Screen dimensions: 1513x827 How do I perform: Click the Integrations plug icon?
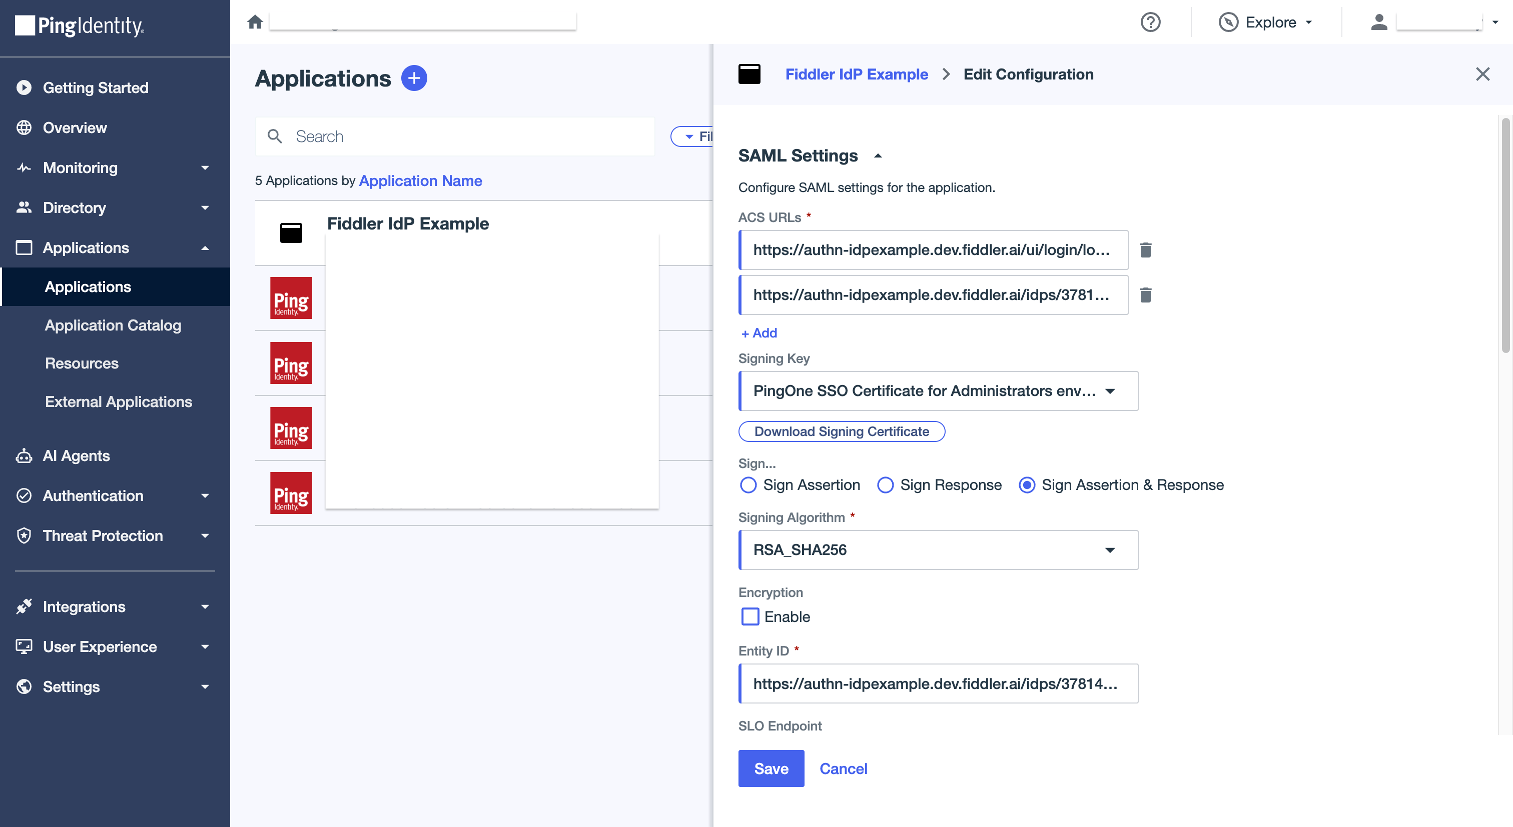tap(24, 607)
